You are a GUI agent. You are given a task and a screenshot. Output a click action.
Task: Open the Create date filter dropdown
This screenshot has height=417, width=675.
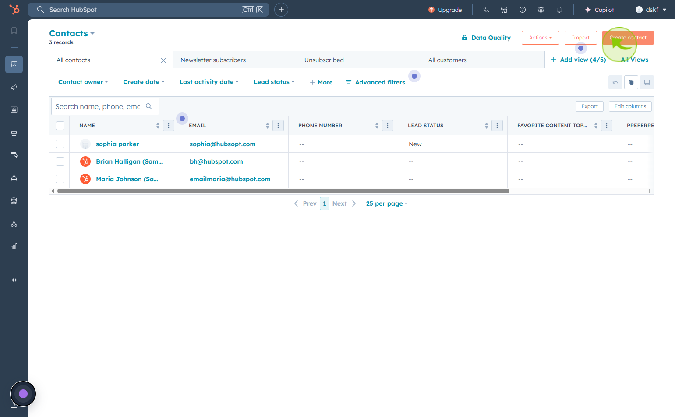tap(144, 82)
